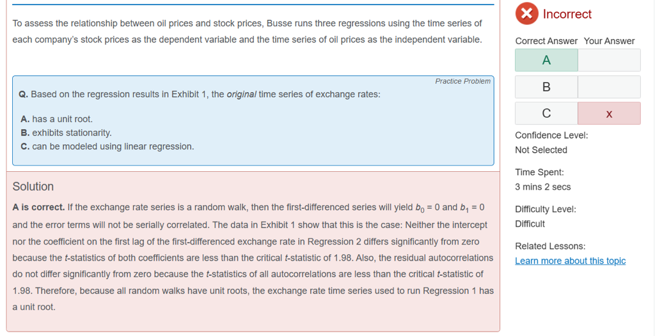Click the red Incorrect X icon

click(526, 13)
